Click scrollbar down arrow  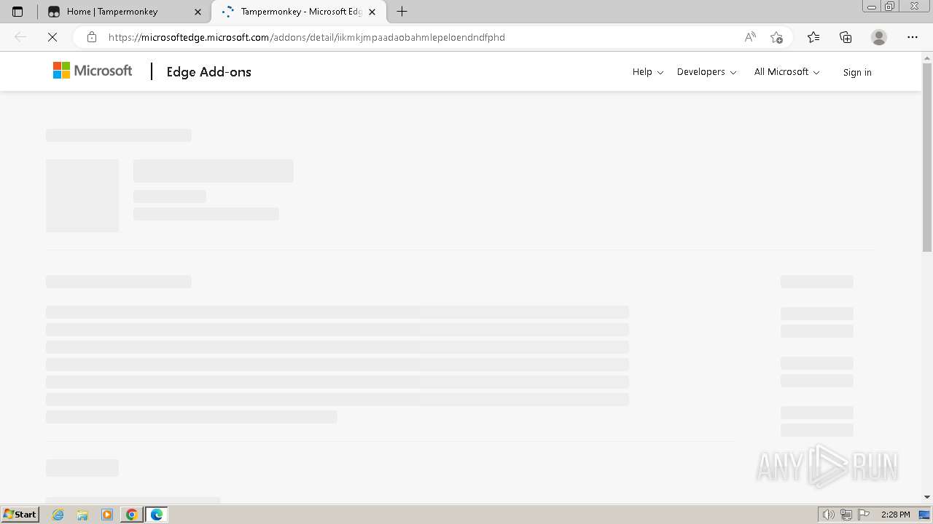(927, 497)
